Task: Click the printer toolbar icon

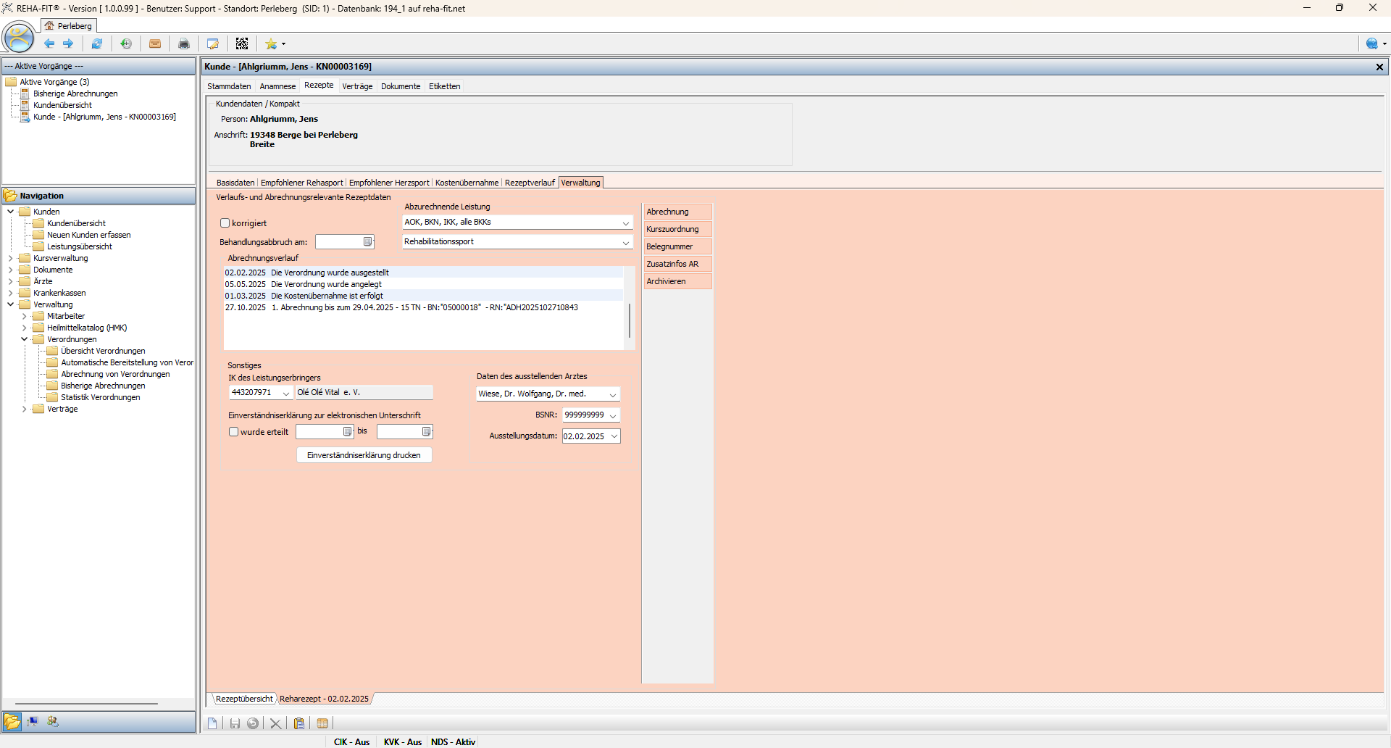Action: coord(184,43)
